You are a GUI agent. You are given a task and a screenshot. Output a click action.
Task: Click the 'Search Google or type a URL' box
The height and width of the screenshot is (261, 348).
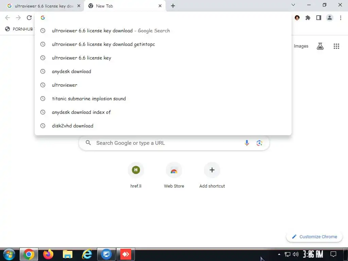pyautogui.click(x=174, y=143)
